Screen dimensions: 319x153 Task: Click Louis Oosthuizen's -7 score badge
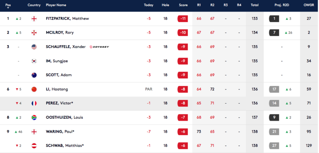(x=183, y=118)
